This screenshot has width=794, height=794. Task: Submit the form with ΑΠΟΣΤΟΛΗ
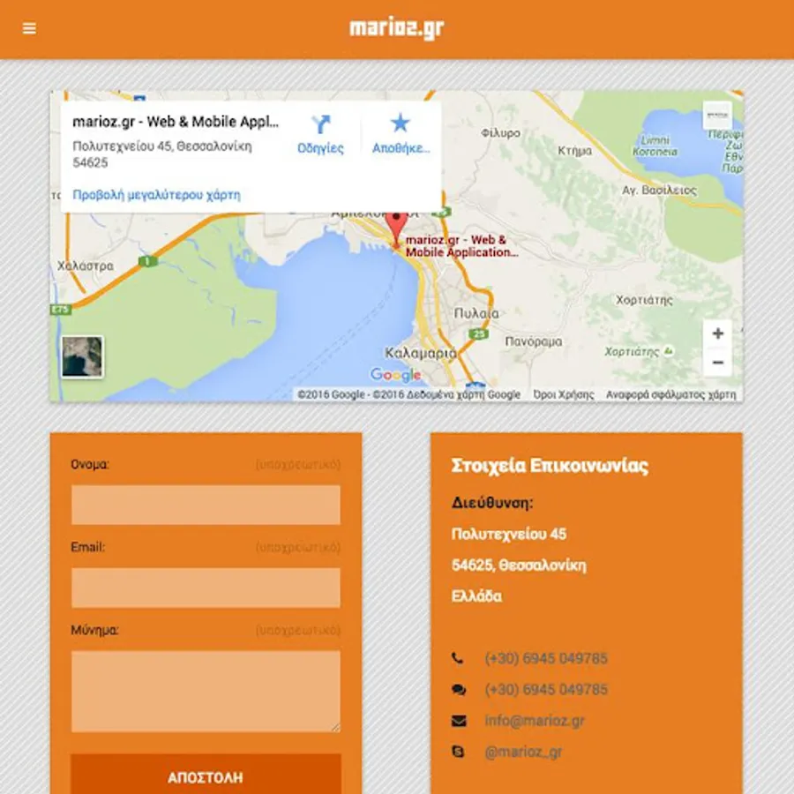[206, 774]
